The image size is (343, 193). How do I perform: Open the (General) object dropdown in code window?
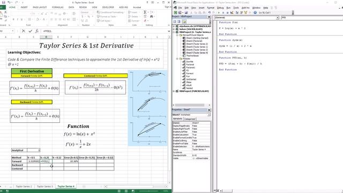point(278,18)
